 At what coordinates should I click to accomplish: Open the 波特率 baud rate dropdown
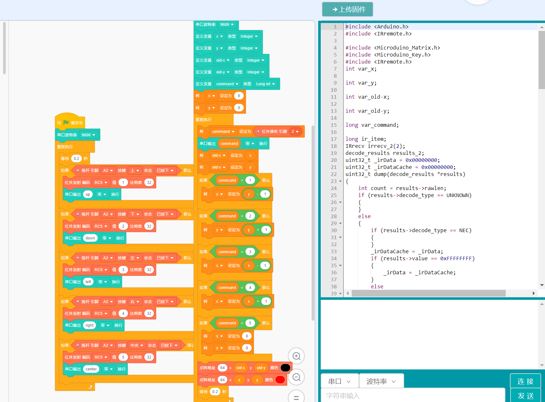pos(381,381)
